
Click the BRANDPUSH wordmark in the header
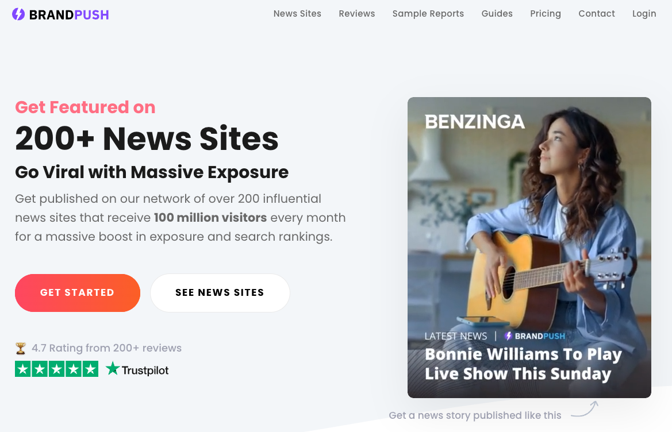click(69, 15)
